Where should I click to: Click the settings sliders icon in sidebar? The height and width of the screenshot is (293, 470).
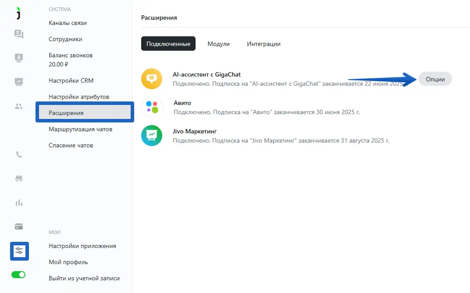coord(19,251)
